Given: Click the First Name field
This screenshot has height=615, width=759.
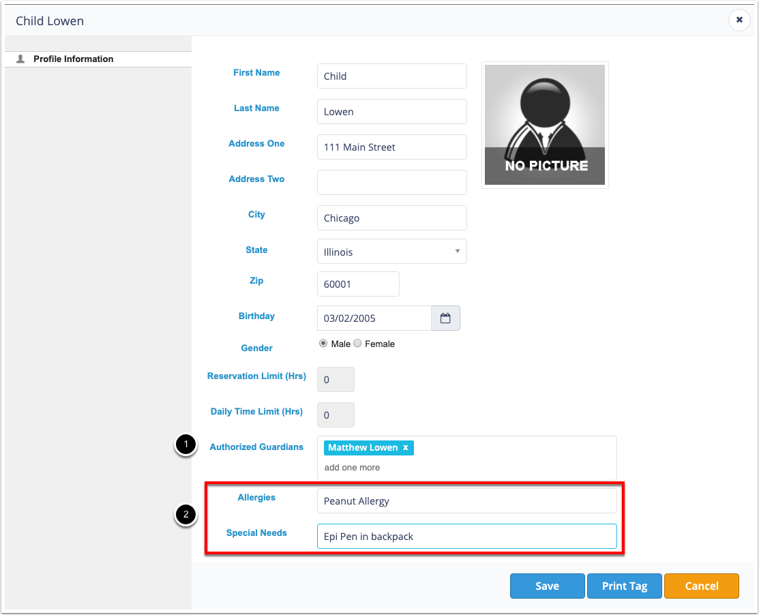Looking at the screenshot, I should pyautogui.click(x=391, y=76).
